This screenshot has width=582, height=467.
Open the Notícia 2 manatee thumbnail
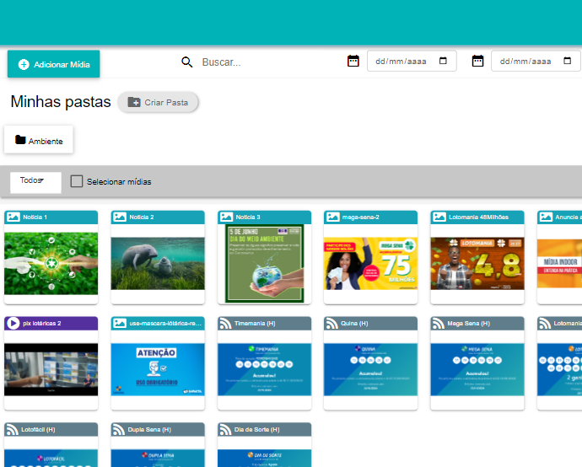[x=158, y=263]
